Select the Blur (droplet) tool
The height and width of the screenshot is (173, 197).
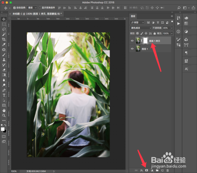4,80
